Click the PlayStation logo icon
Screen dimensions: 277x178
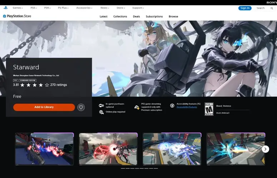[5, 8]
